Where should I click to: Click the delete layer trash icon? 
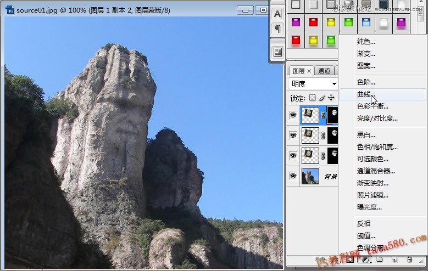(x=409, y=259)
